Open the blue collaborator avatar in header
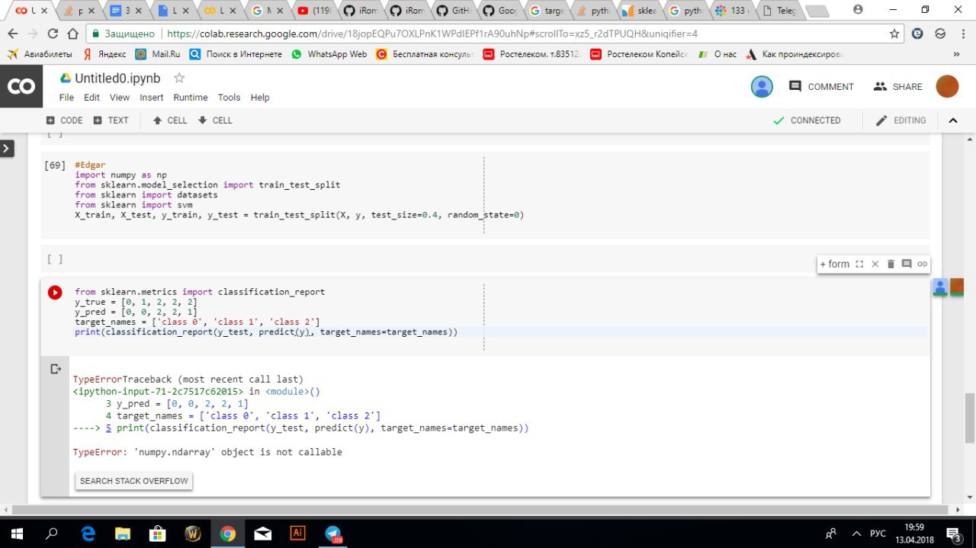976x548 pixels. [x=762, y=87]
